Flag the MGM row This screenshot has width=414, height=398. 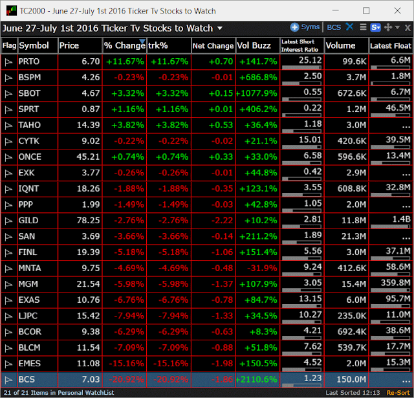click(x=8, y=285)
